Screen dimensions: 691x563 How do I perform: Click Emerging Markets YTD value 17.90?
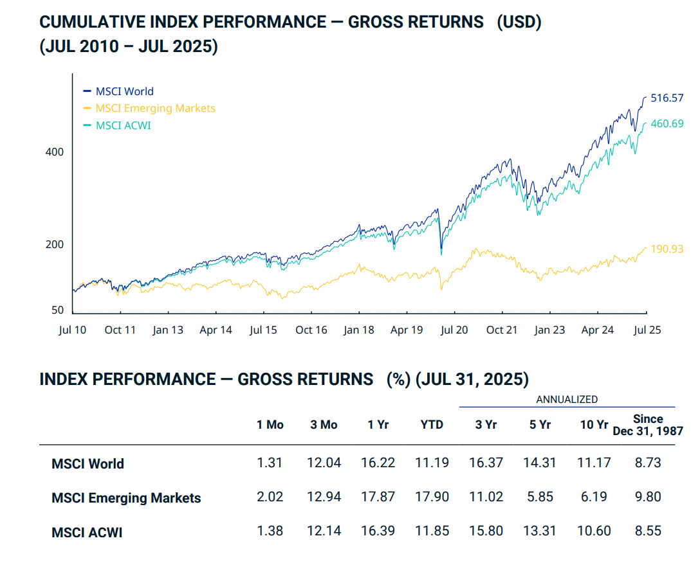432,497
